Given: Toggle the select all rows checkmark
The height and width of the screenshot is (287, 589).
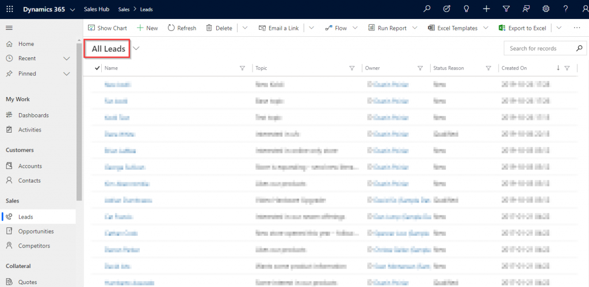Looking at the screenshot, I should pyautogui.click(x=97, y=68).
